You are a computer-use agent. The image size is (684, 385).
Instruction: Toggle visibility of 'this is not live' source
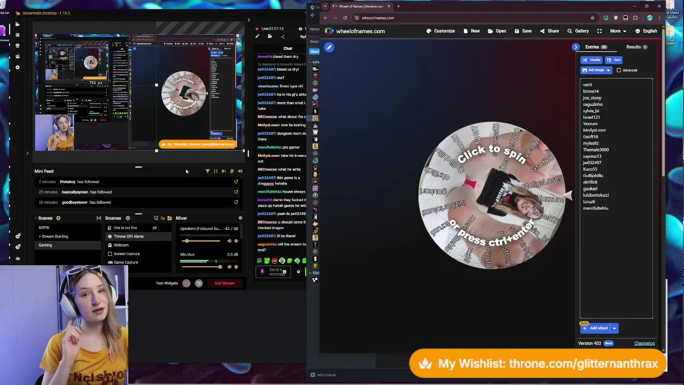[x=154, y=228]
